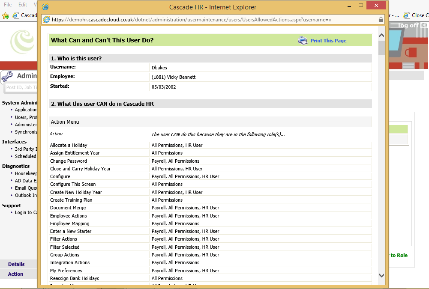Select the 'Employee Mapping' row

210,223
